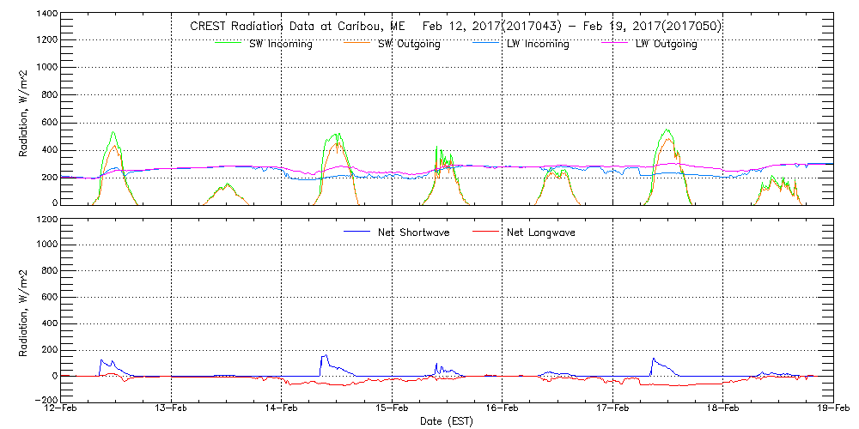The width and height of the screenshot is (859, 429).
Task: Click the 18-Feb date axis label
Action: click(x=722, y=408)
